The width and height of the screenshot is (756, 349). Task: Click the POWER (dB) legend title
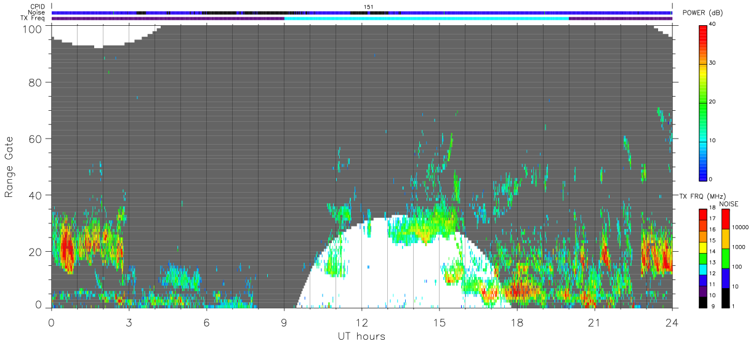pyautogui.click(x=704, y=14)
